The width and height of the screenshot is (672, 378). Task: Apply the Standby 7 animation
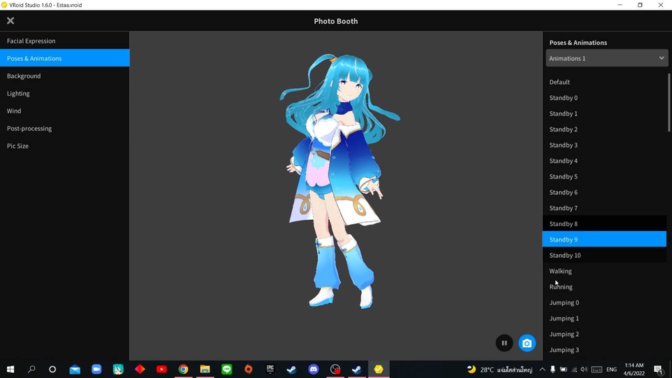click(604, 208)
